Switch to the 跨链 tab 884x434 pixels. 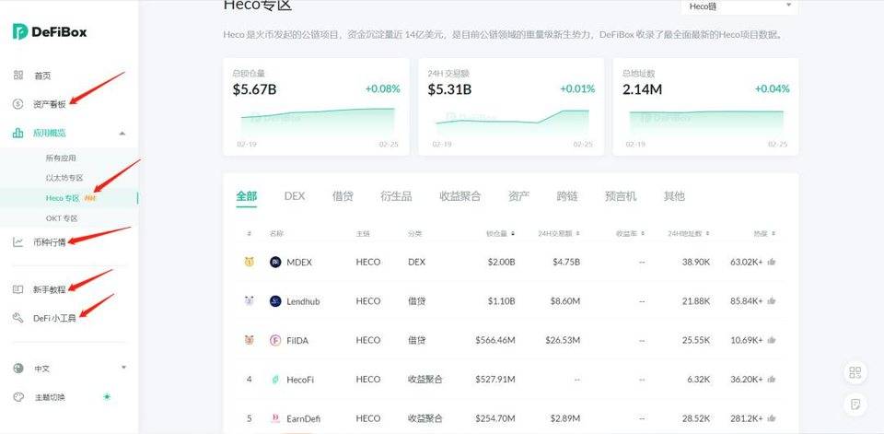tap(566, 196)
